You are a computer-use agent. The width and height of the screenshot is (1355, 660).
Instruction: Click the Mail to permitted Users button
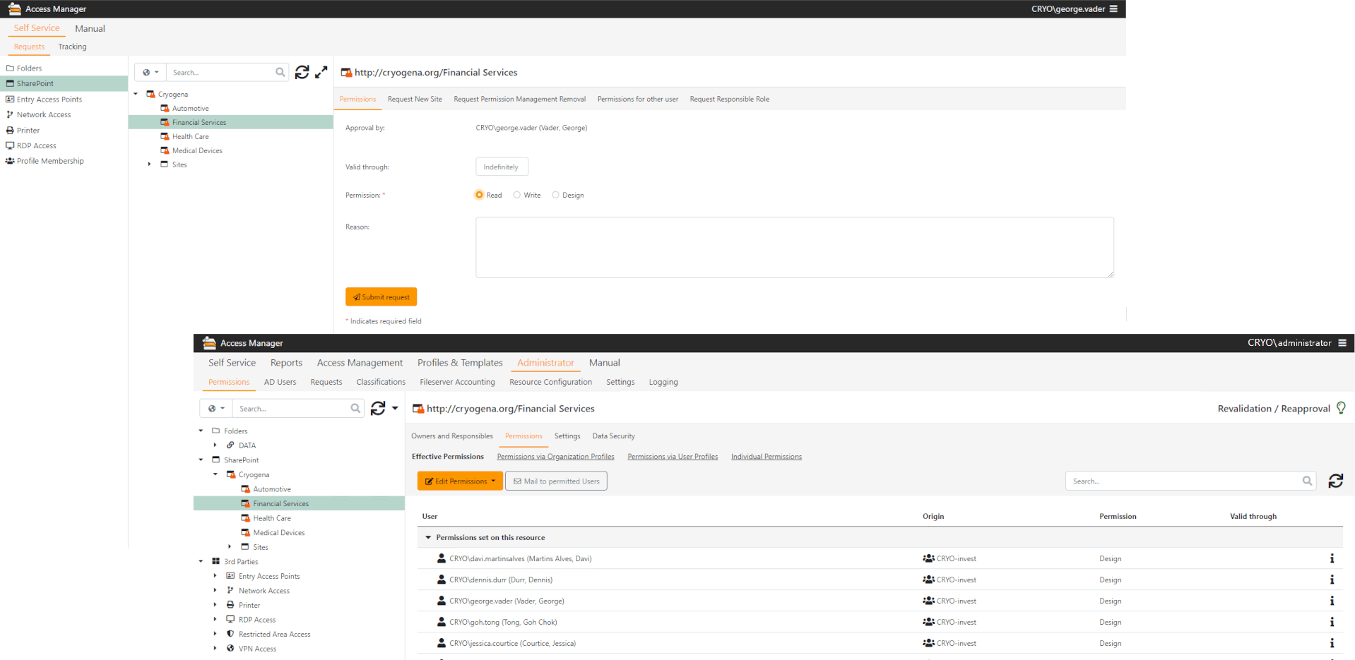tap(556, 481)
